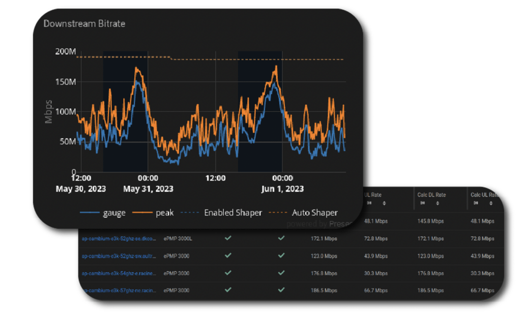This screenshot has width=521, height=322.
Task: Click the May 30, 2023 x-axis label
Action: coord(81,189)
